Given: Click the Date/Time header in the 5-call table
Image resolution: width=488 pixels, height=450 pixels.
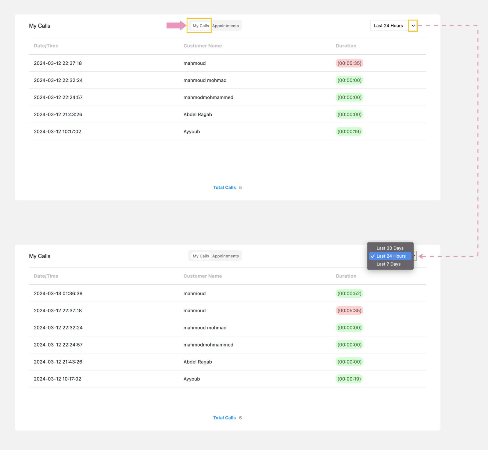Looking at the screenshot, I should (x=46, y=46).
